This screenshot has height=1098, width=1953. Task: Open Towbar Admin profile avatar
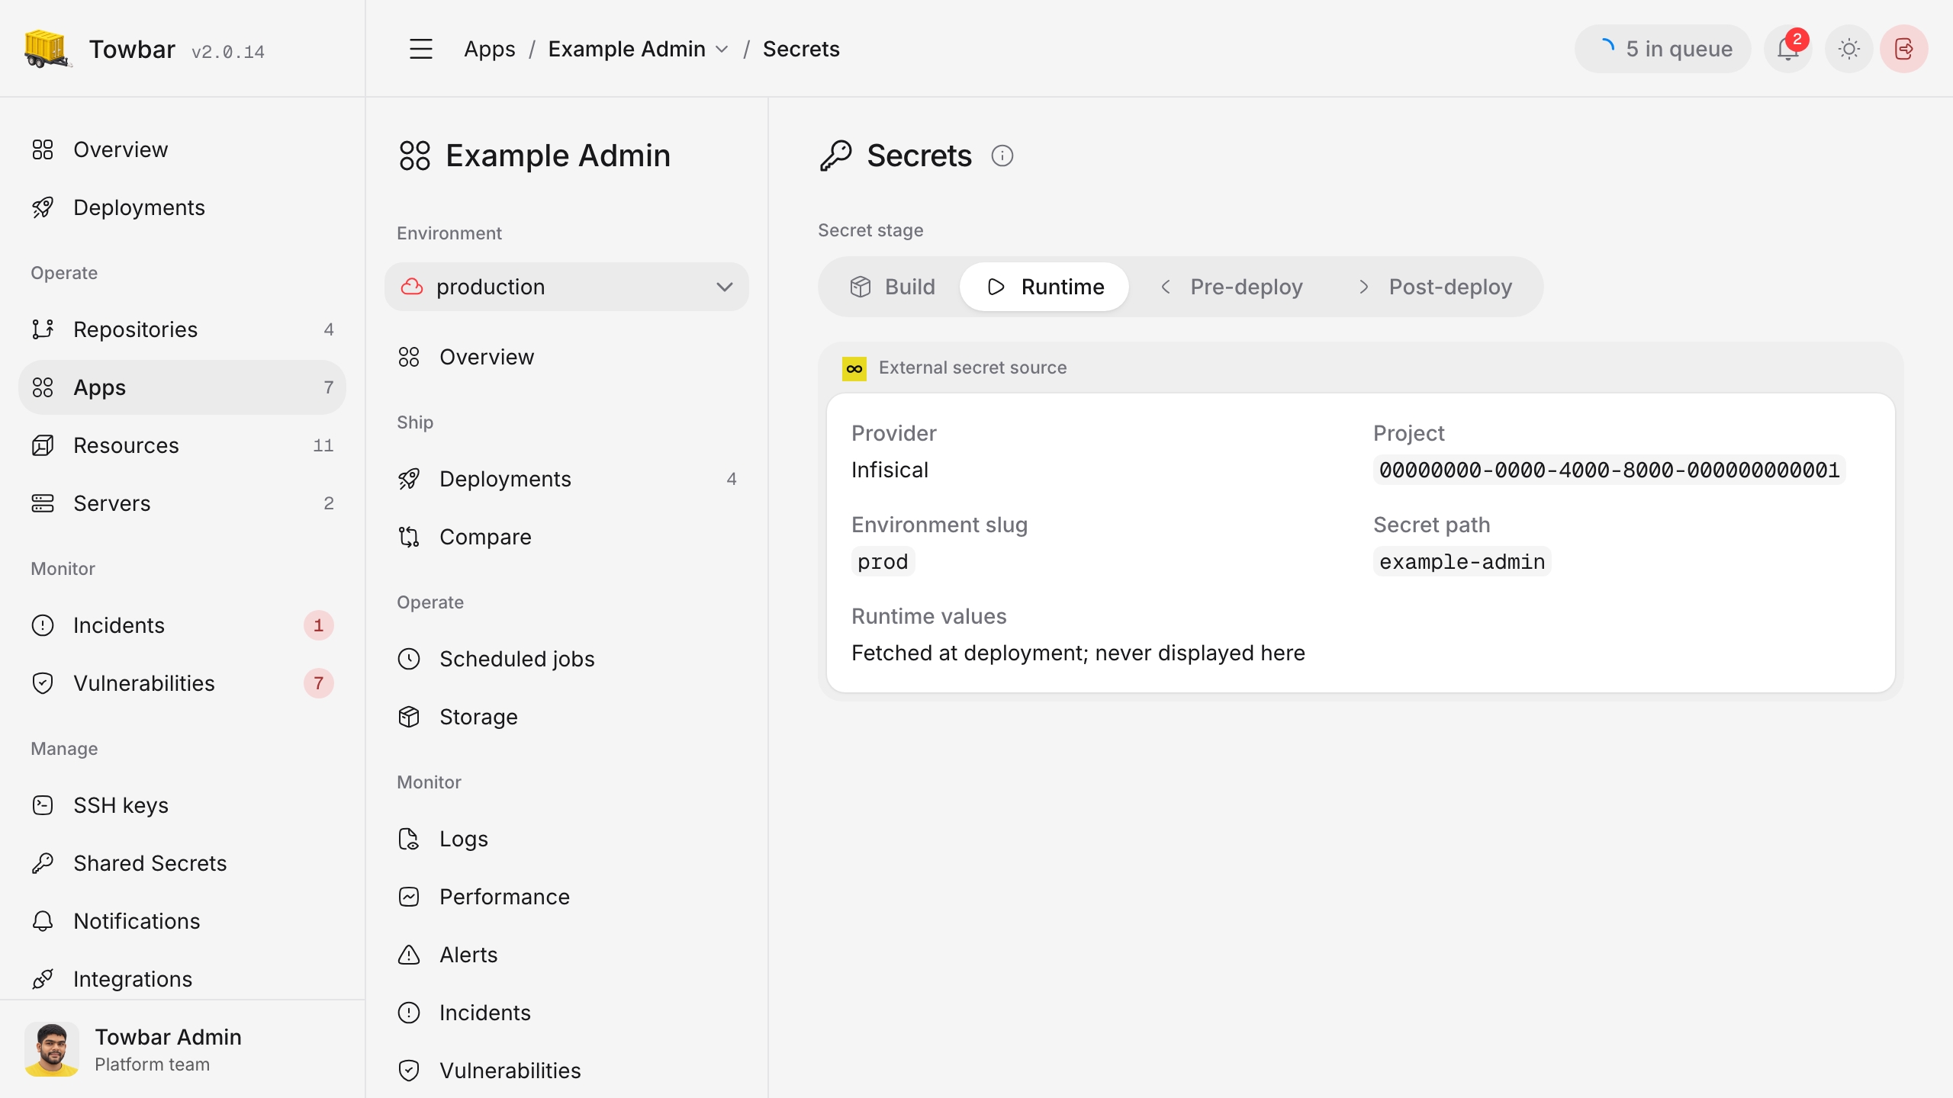52,1049
